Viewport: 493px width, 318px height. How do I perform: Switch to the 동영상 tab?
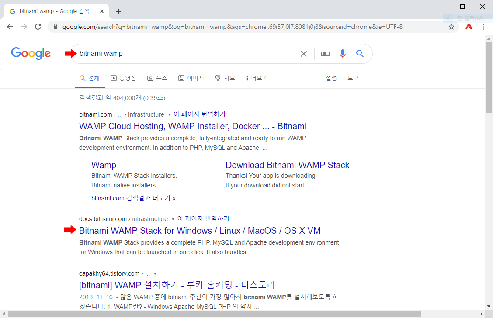click(124, 78)
